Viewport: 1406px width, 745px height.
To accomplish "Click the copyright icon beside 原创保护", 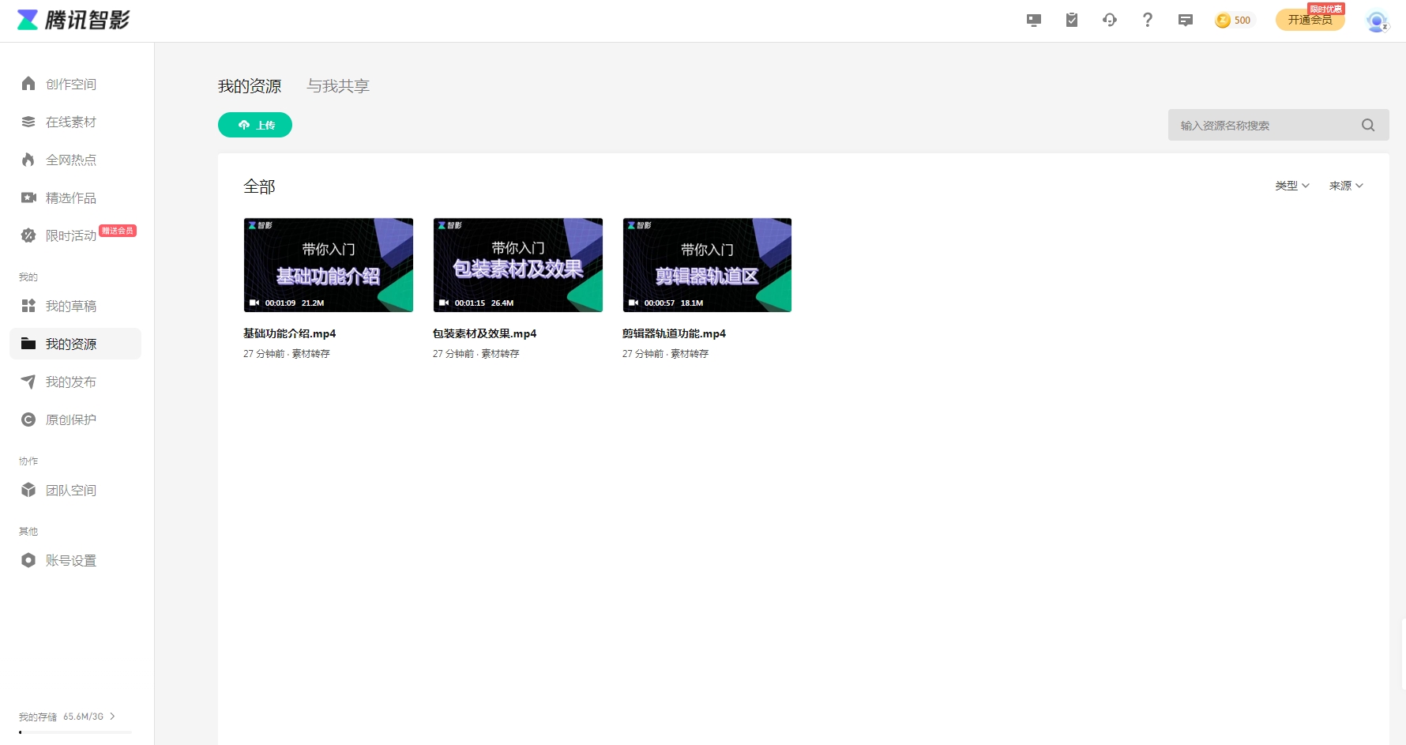I will [x=28, y=420].
